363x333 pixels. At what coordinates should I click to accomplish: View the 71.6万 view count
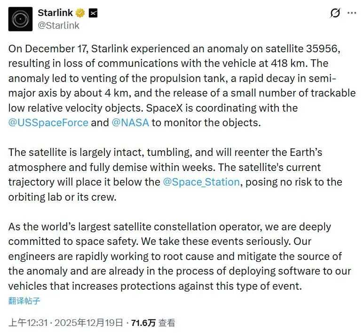pyautogui.click(x=143, y=323)
